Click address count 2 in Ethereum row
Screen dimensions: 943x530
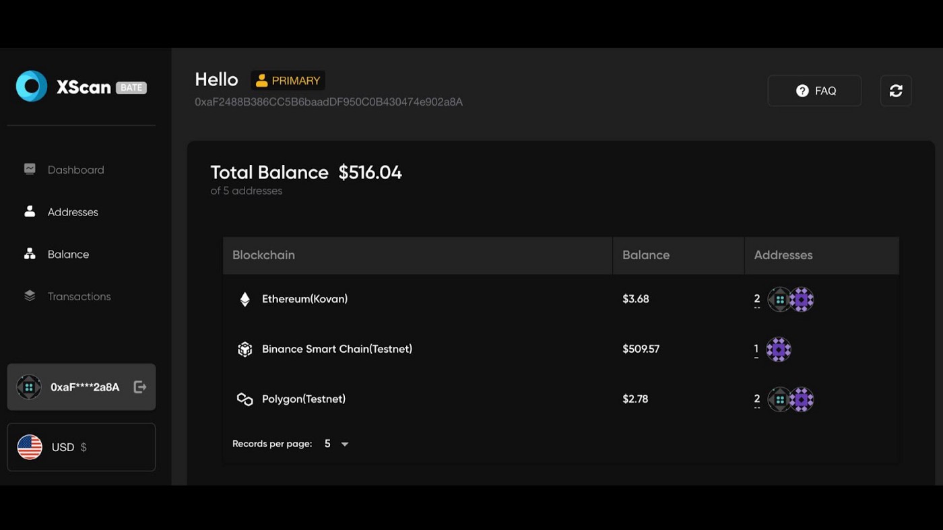[x=757, y=299]
